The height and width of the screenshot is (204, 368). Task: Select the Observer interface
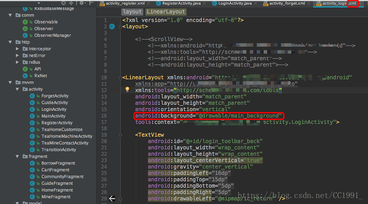pos(44,29)
